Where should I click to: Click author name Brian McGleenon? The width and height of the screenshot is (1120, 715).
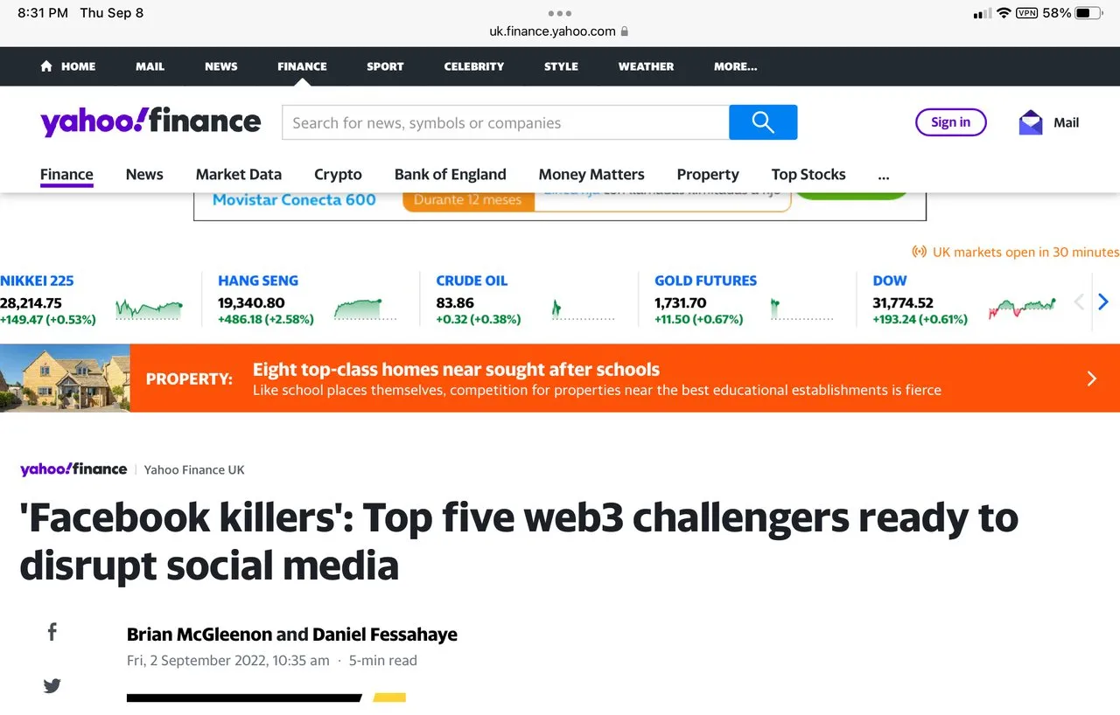tap(199, 635)
